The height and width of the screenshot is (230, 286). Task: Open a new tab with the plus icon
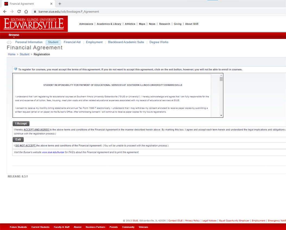60,4
